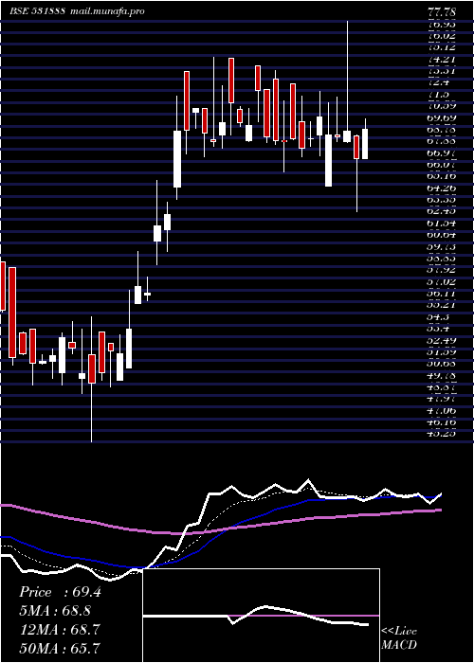Select the 45.25 price axis label
This screenshot has width=474, height=663.
442,434
